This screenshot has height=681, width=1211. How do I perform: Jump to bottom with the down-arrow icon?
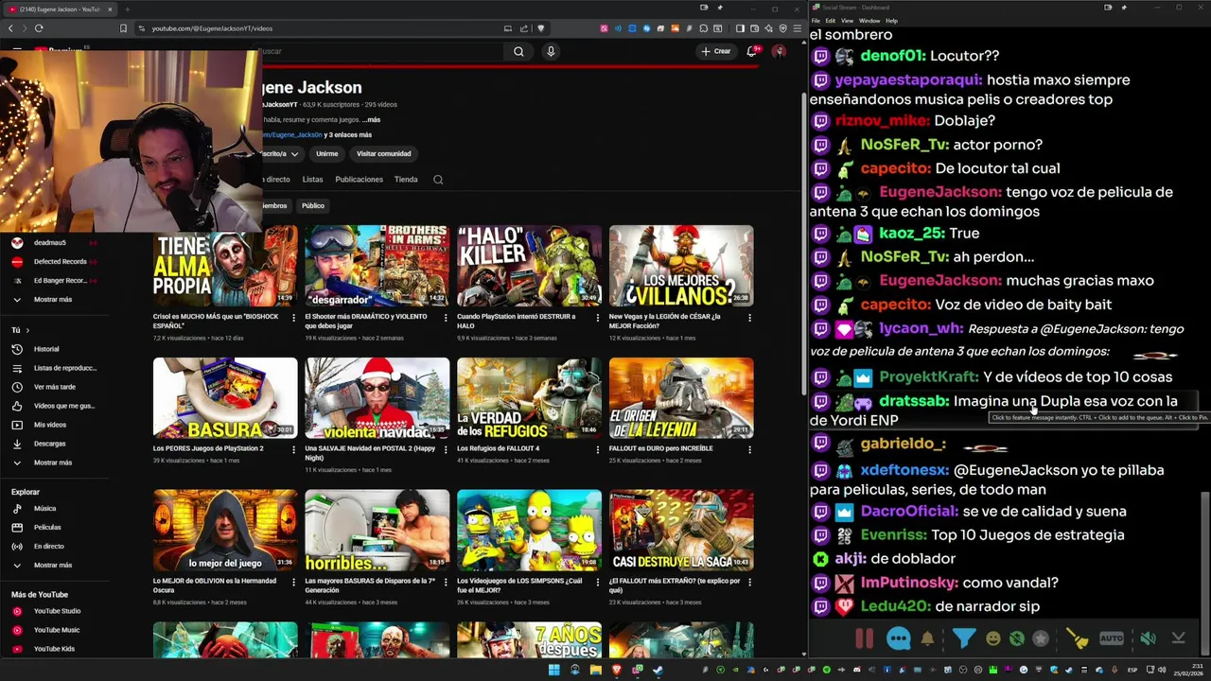pos(1178,638)
